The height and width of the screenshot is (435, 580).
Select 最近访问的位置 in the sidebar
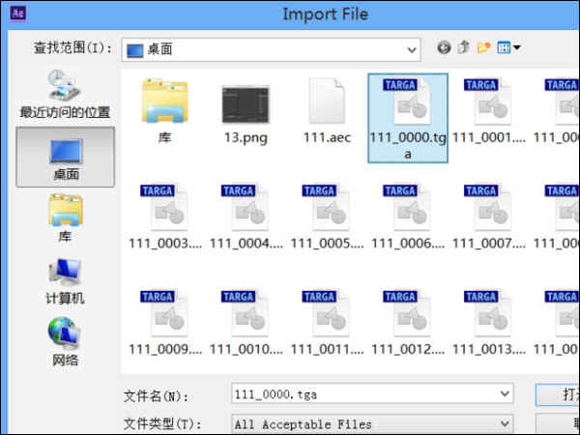65,95
